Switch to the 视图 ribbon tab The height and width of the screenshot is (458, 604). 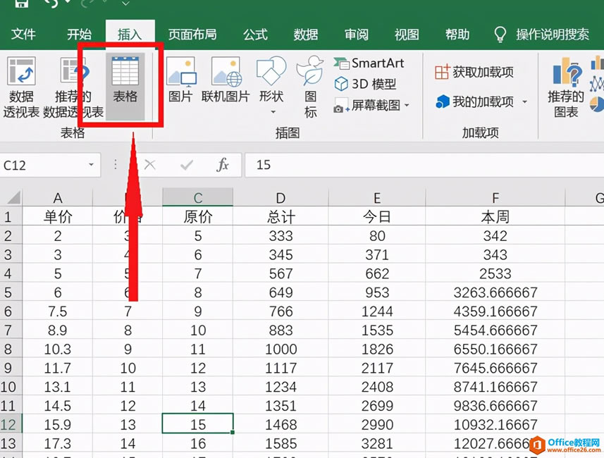point(407,35)
